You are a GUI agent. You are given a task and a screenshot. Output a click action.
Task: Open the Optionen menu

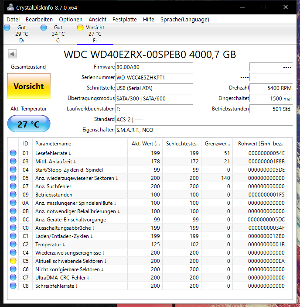point(71,20)
